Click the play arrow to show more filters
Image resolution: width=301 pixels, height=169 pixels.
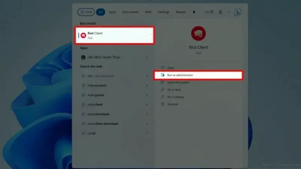(194, 12)
